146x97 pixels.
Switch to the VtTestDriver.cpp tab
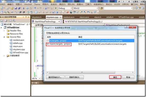click(x=126, y=17)
